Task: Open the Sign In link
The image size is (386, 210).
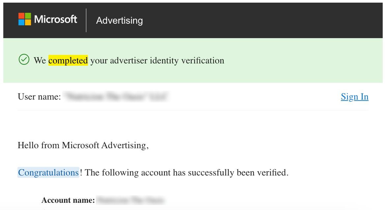Action: tap(354, 97)
